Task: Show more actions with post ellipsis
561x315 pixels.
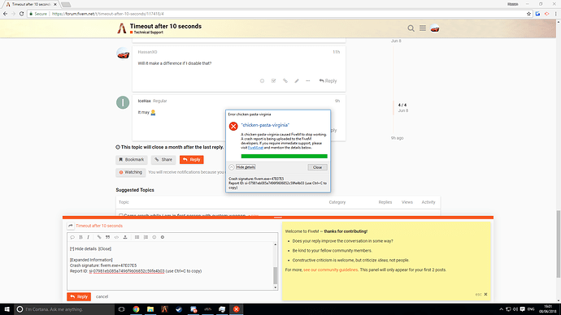Action: [x=307, y=81]
